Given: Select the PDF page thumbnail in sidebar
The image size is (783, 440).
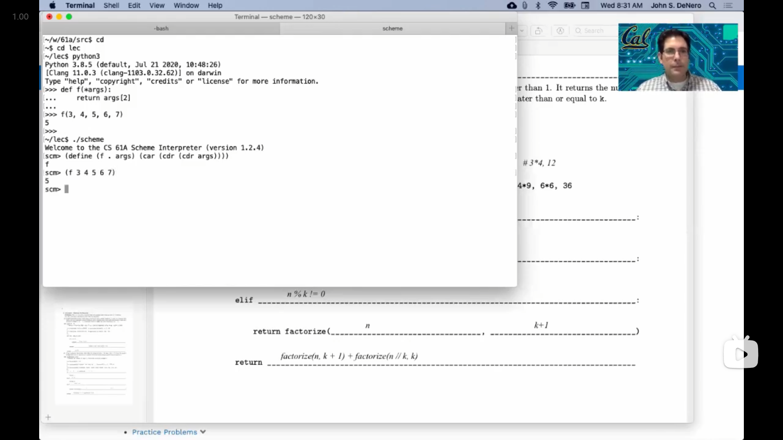Looking at the screenshot, I should coord(94,354).
